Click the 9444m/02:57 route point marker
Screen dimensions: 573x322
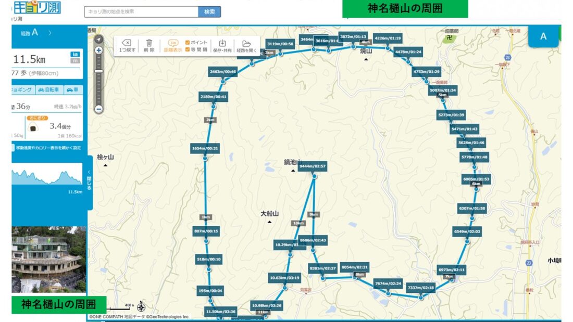click(x=312, y=166)
